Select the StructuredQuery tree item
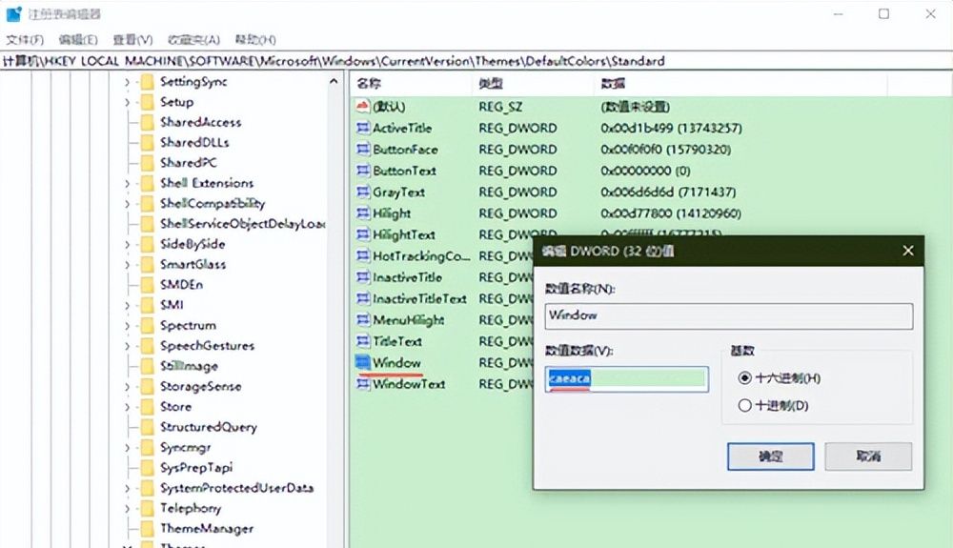 [x=209, y=427]
